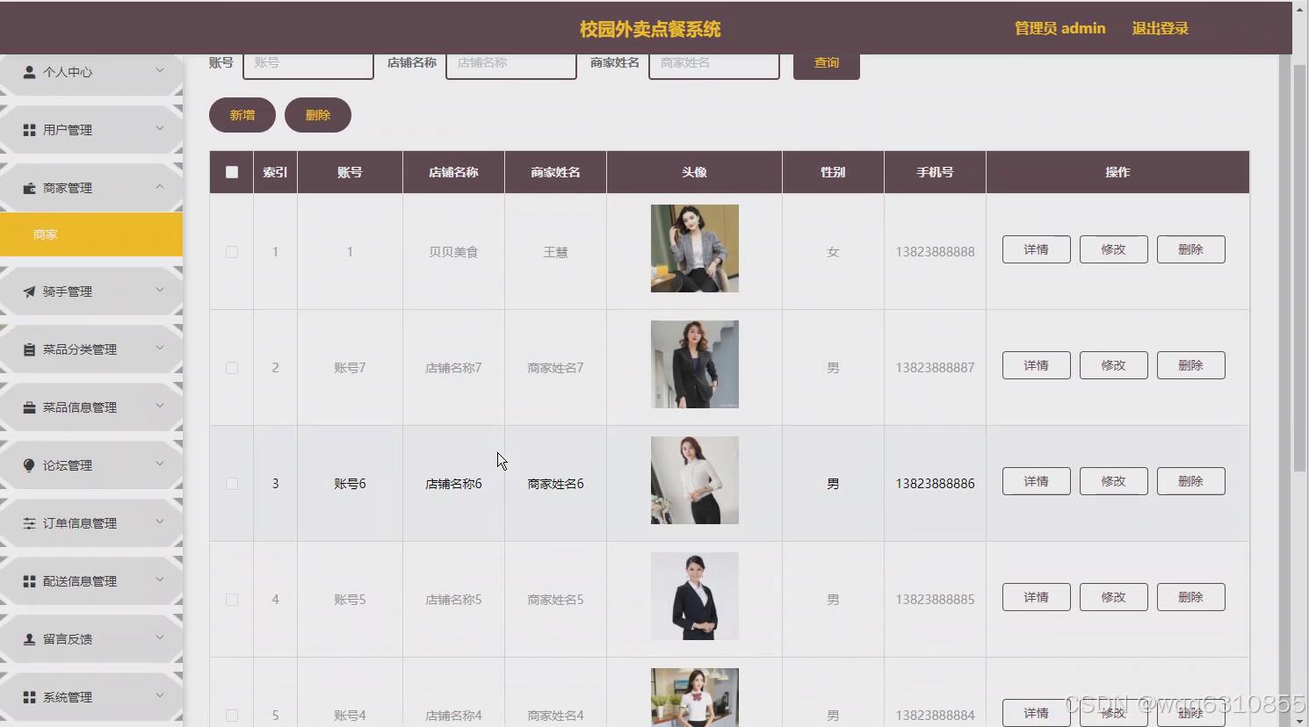Click the 删除 batch delete button above table

click(318, 115)
